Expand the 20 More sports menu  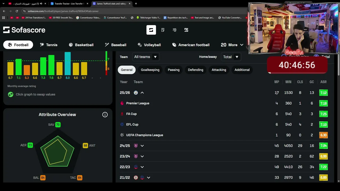coord(232,45)
